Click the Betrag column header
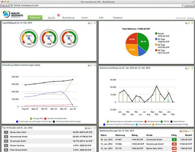 [x=134, y=135]
